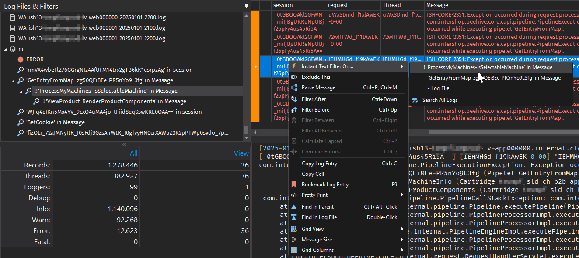579x258 pixels.
Task: Click the pin icon of Log Files & Filters panel
Action: (x=246, y=6)
